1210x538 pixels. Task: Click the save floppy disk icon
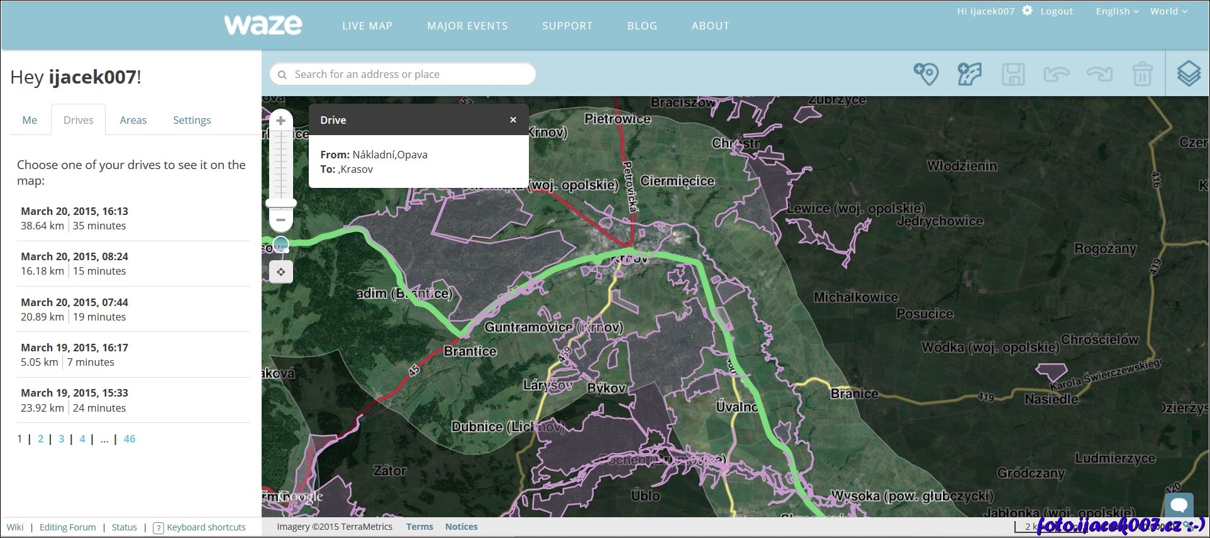coord(1013,74)
